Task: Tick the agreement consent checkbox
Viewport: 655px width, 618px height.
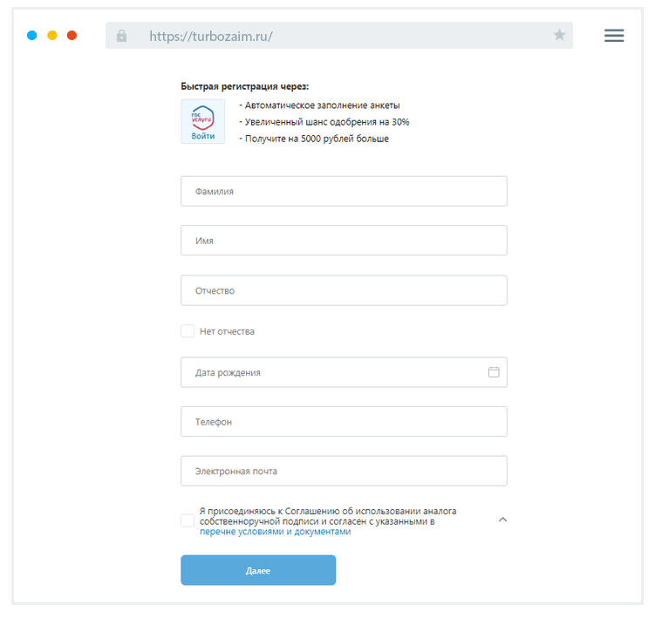Action: coord(188,520)
